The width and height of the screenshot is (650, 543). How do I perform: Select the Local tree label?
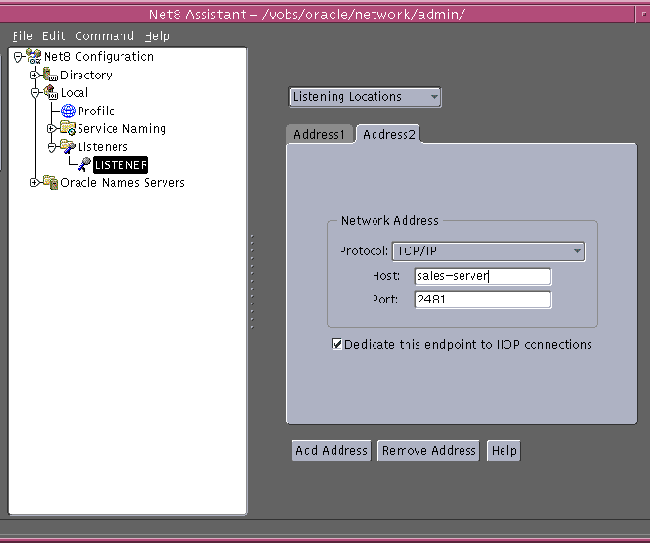75,93
